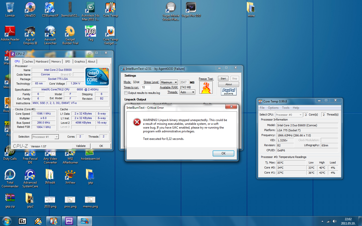
Task: Open Core Temp Select CPU dropdown
Action: (289, 115)
